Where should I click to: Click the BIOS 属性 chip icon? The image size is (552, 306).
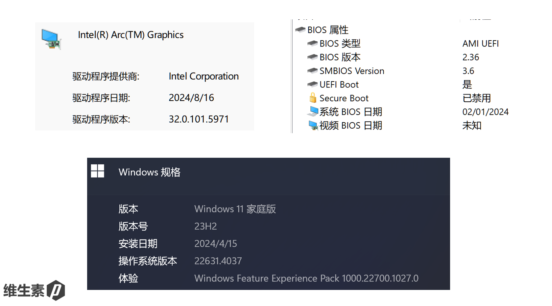pyautogui.click(x=300, y=30)
